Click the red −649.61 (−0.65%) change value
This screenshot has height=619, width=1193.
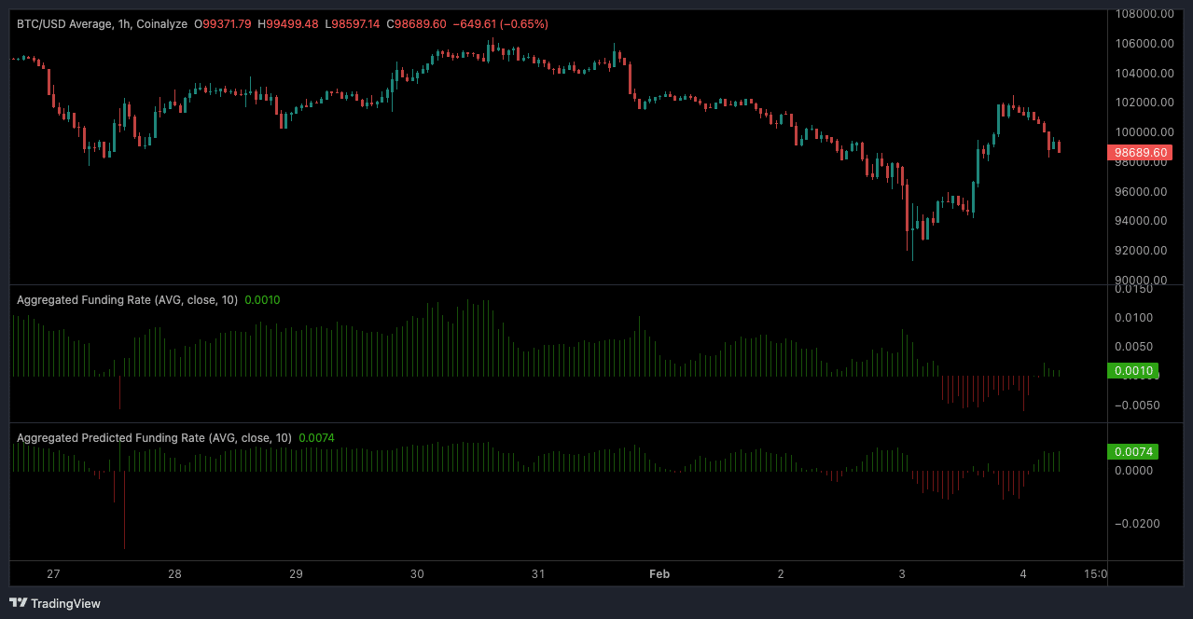tap(500, 23)
